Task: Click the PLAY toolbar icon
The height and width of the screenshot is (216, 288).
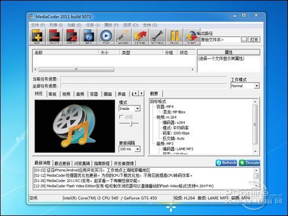Action: click(x=106, y=37)
